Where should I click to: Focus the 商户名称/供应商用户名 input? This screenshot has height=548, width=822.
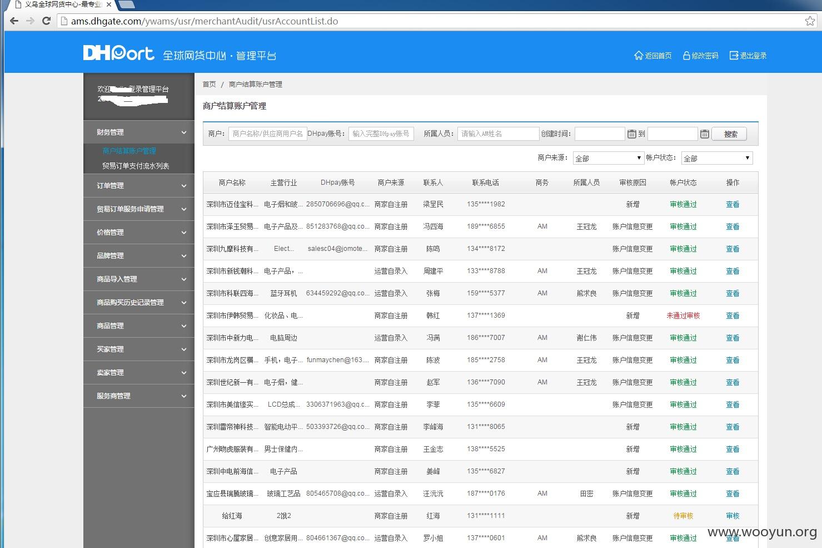coord(268,134)
